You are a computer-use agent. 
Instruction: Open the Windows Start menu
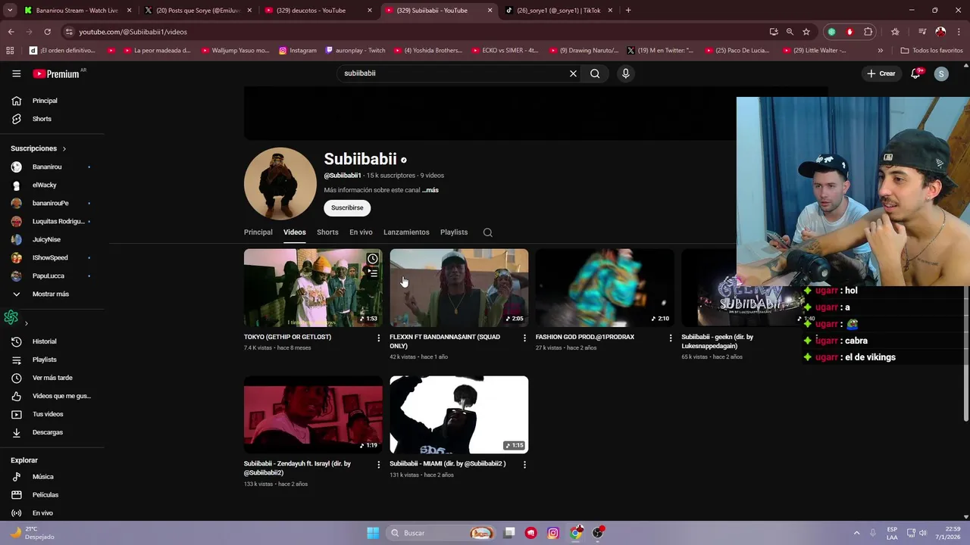(x=373, y=533)
